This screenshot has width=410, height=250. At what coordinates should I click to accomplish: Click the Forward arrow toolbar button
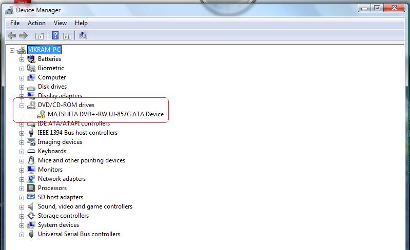click(24, 35)
